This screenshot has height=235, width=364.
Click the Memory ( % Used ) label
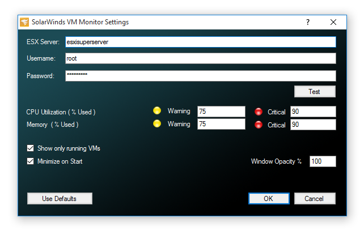(x=53, y=125)
